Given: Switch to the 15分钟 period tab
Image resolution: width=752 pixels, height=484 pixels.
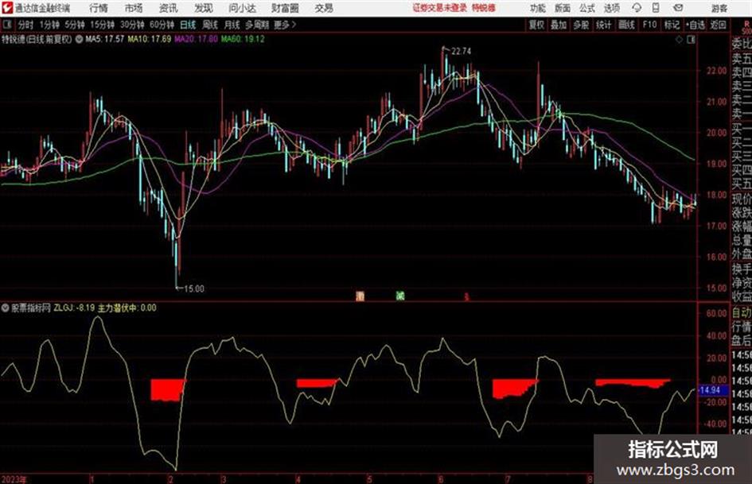Looking at the screenshot, I should [x=102, y=25].
